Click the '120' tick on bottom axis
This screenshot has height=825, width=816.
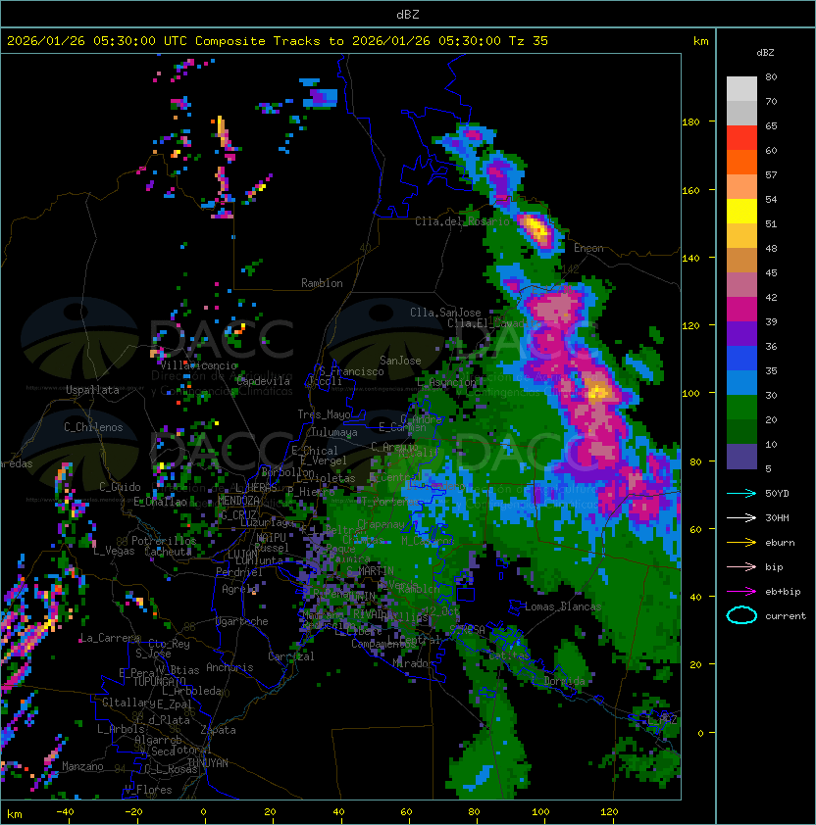[609, 812]
